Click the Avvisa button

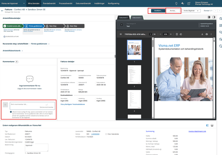173,11
